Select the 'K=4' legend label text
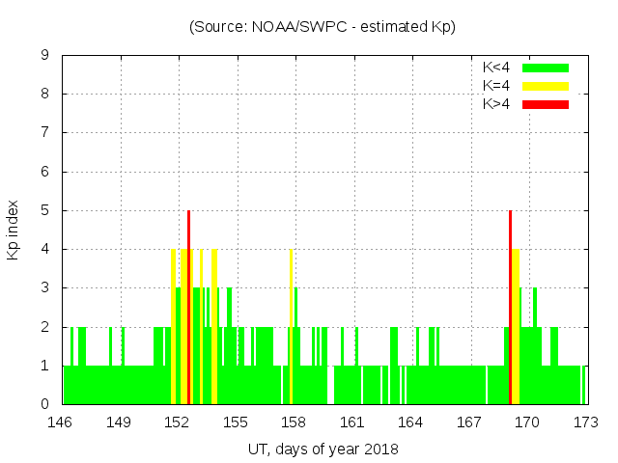Screen dimensions: 618x463 tap(496, 86)
